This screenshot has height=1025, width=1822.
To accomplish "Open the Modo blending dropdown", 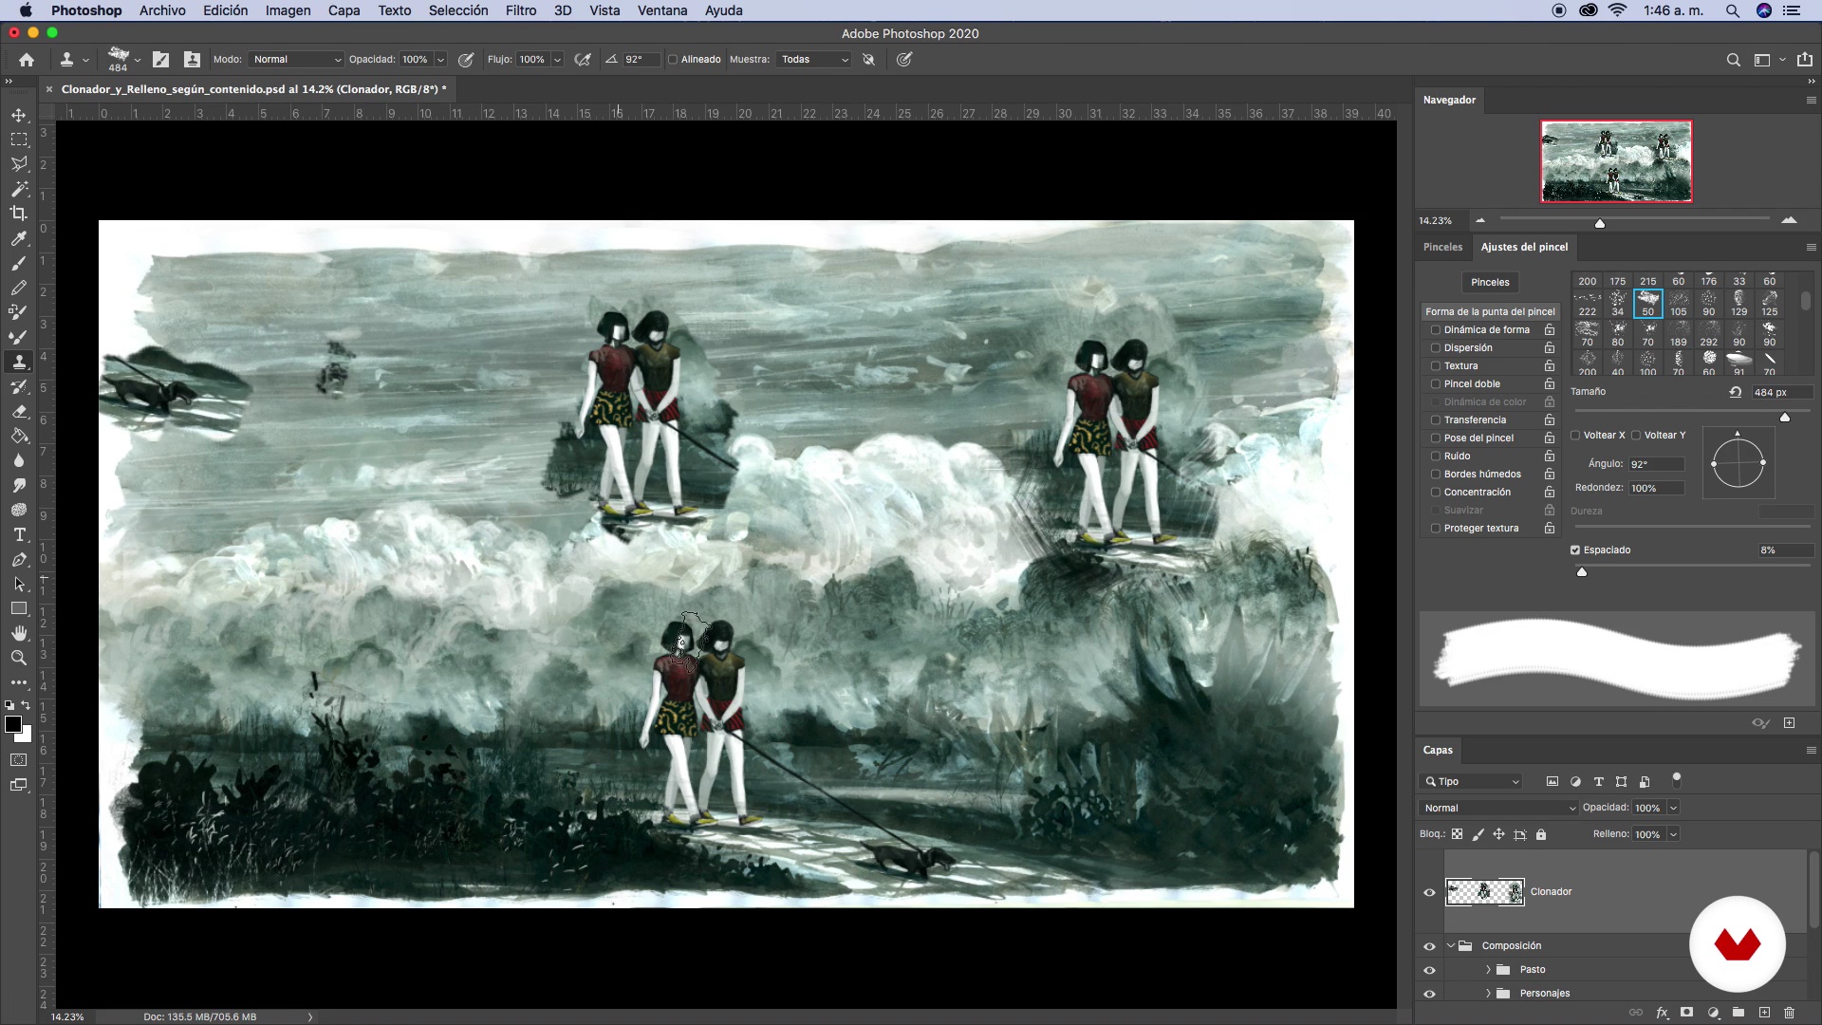I will coord(296,59).
